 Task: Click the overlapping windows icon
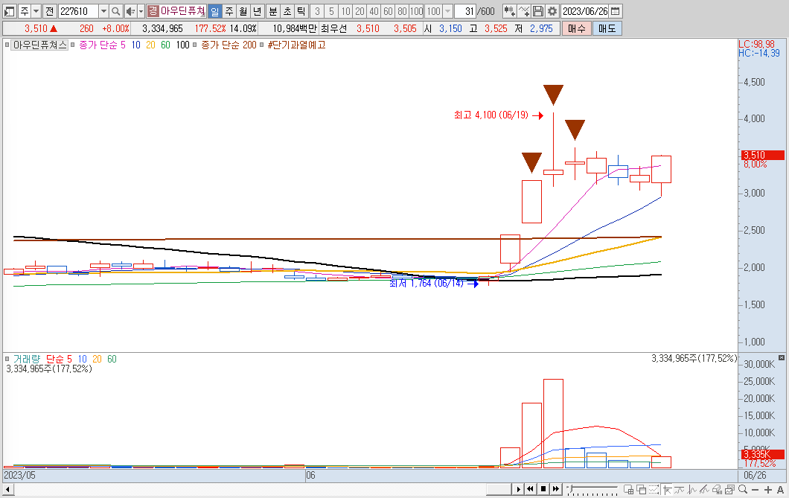(641, 490)
